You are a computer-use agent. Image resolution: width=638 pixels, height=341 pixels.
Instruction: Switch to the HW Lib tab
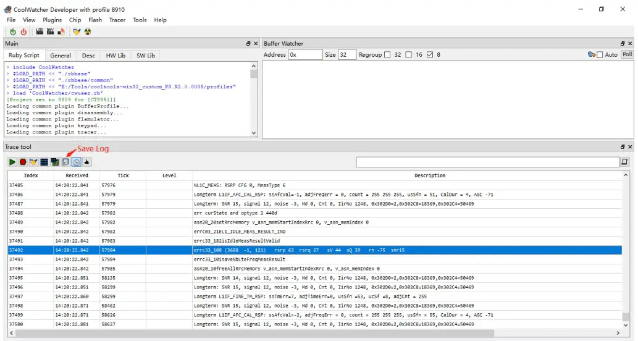coord(115,56)
